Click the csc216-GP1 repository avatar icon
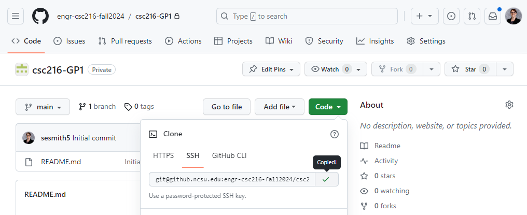Viewport: 527px width, 215px height. click(x=22, y=69)
